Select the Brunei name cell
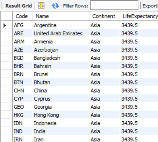The height and width of the screenshot is (142, 158). [x=61, y=74]
